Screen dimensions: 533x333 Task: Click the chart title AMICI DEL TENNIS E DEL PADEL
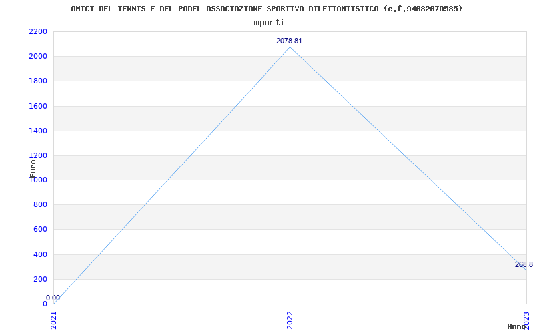click(x=266, y=9)
